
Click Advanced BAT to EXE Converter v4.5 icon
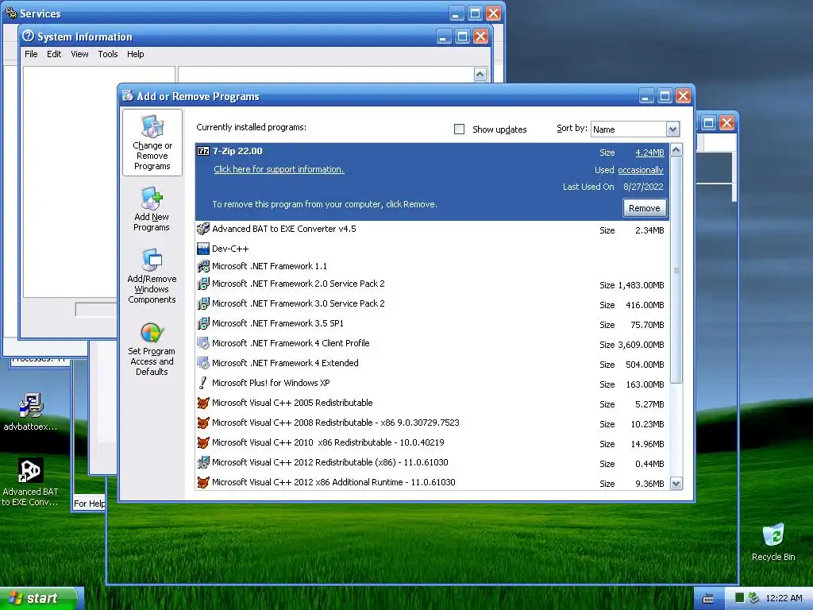[x=203, y=229]
